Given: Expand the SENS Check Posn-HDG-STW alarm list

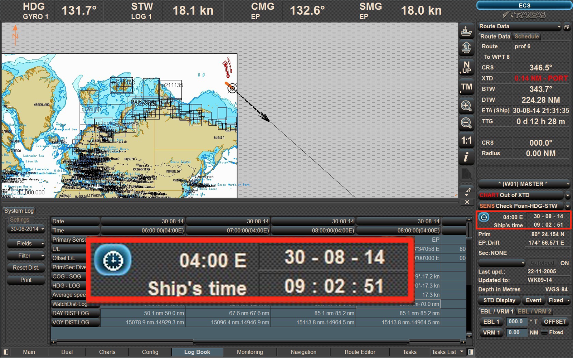Looking at the screenshot, I should [x=568, y=206].
